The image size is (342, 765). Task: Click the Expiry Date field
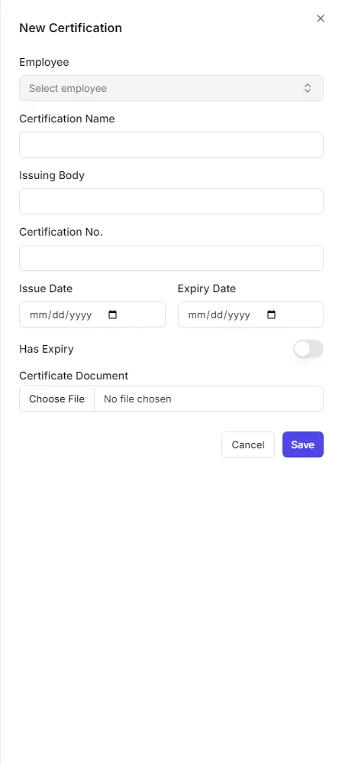(x=250, y=314)
